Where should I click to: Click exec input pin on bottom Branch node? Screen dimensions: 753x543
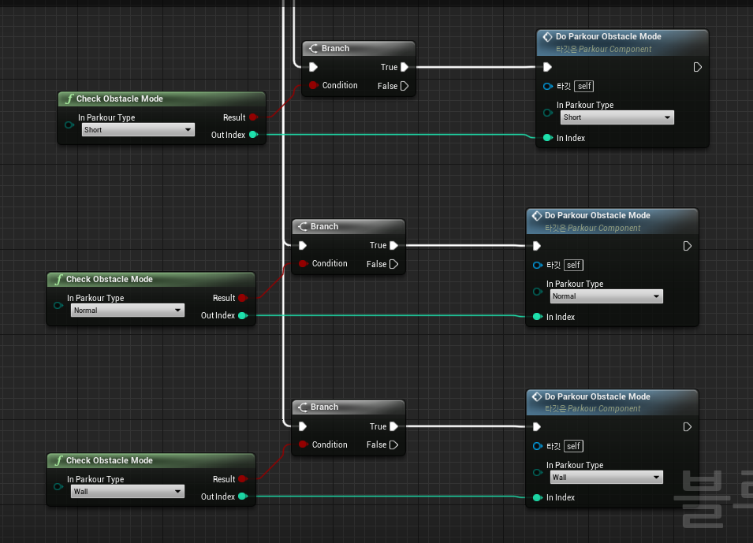[x=303, y=426]
